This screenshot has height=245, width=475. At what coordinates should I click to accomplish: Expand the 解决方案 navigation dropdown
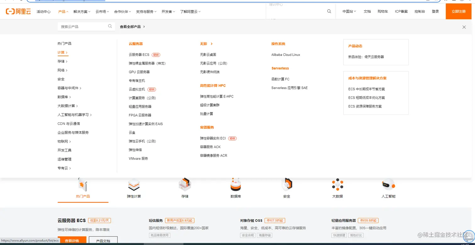pyautogui.click(x=82, y=12)
